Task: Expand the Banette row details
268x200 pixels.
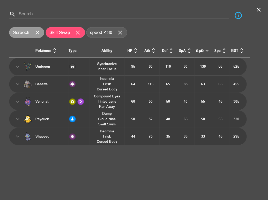Action: coord(18,84)
